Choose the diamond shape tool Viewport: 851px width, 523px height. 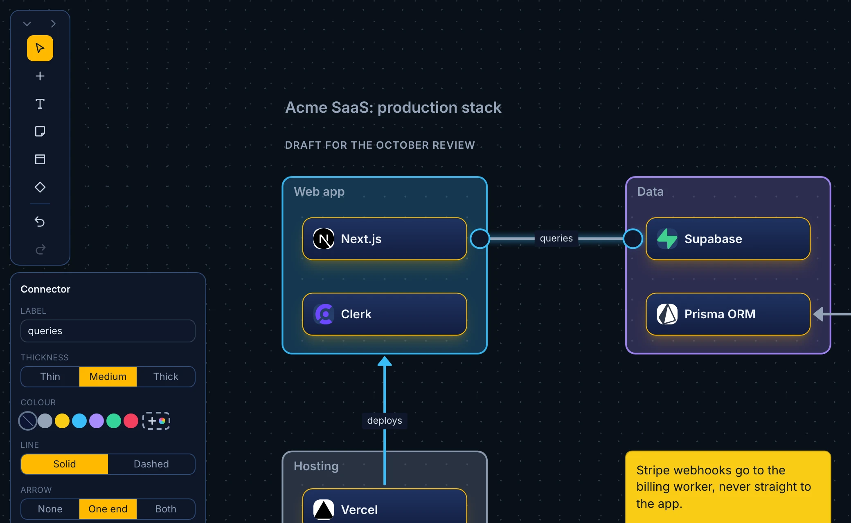tap(40, 187)
